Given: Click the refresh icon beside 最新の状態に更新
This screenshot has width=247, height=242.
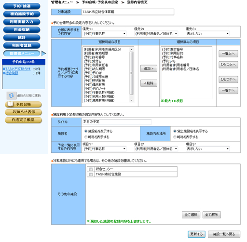Looking at the screenshot, I should click(11, 95).
